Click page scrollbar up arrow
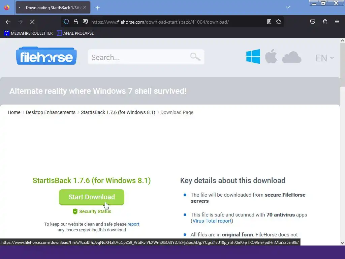The width and height of the screenshot is (345, 259). click(x=342, y=40)
